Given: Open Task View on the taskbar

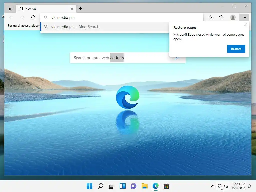Looking at the screenshot, I should pos(111,186).
